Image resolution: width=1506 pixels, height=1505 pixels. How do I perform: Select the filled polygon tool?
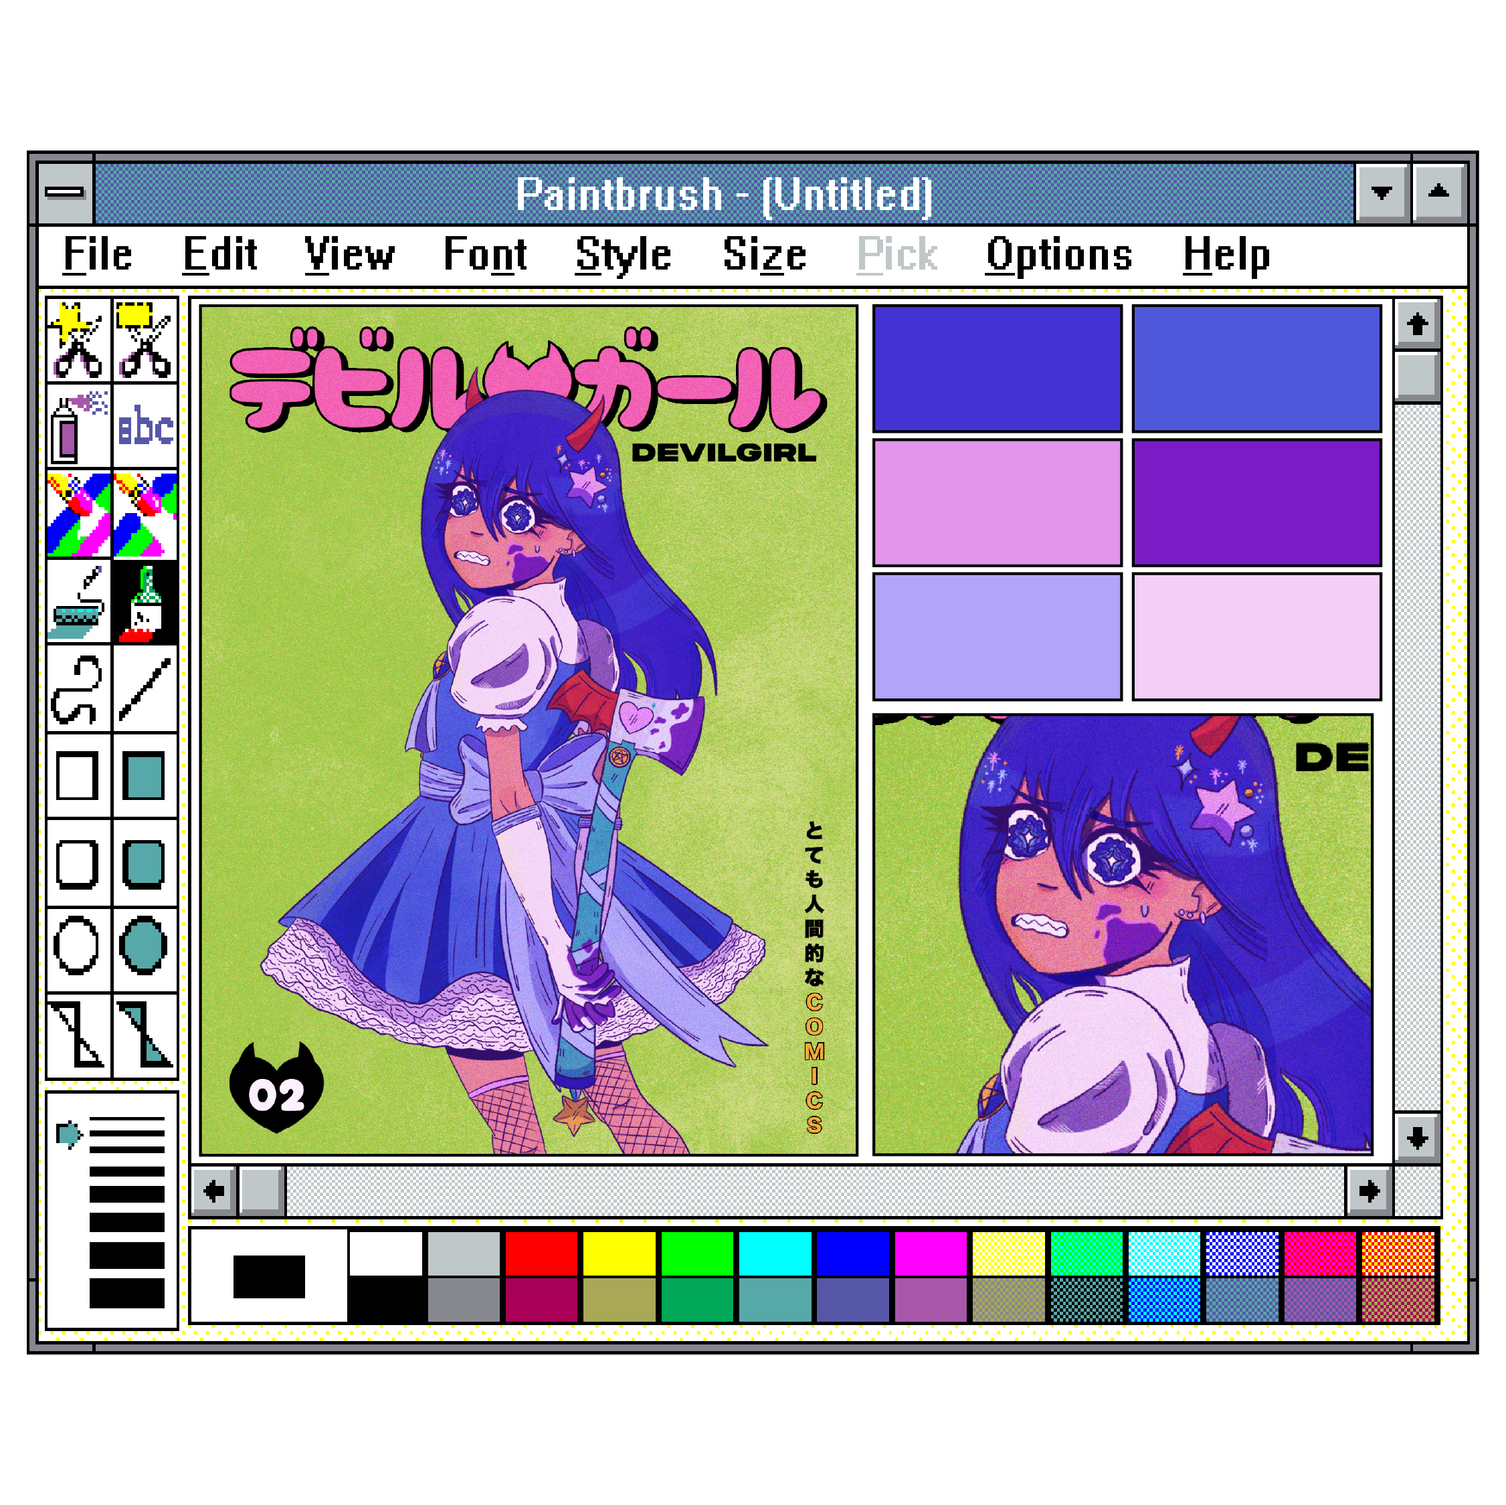click(x=145, y=1037)
